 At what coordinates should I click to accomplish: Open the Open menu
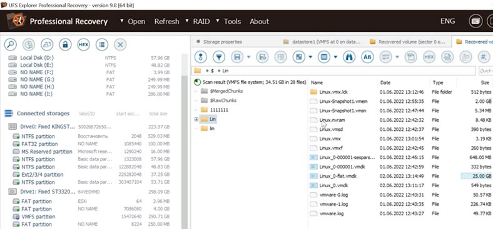(x=136, y=21)
